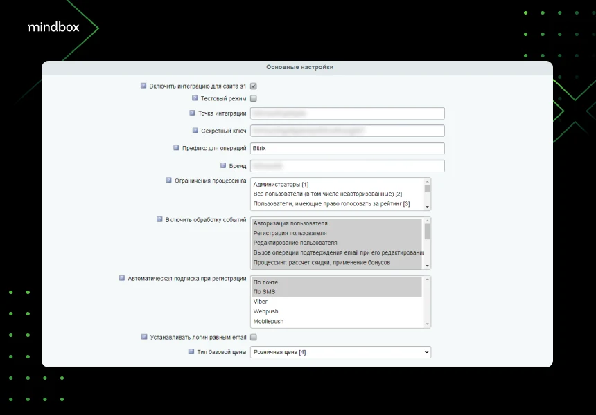Open the Розничная цена [4] dropdown
The height and width of the screenshot is (415, 596).
point(340,352)
